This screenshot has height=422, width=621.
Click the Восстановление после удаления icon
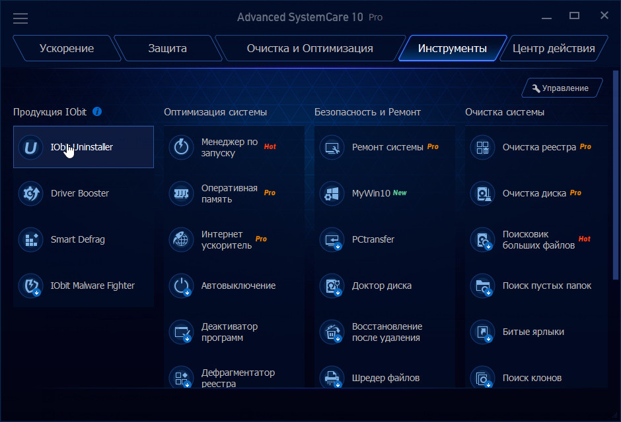click(332, 332)
